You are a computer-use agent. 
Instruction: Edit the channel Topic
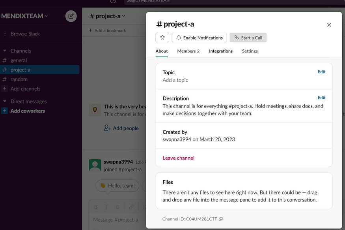click(x=321, y=72)
